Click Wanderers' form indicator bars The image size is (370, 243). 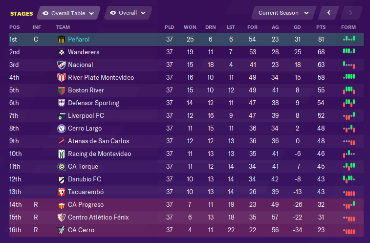pos(349,51)
